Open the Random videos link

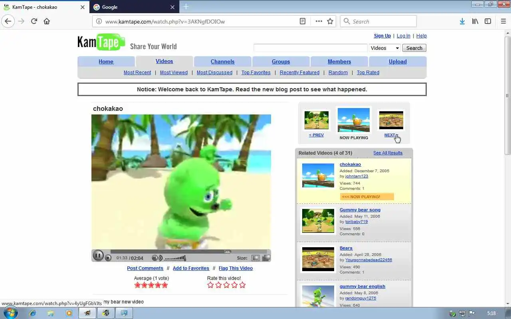[338, 72]
